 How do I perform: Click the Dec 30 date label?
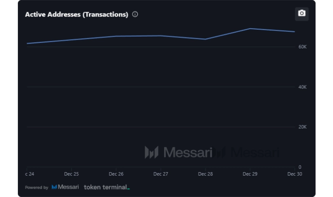[295, 174]
